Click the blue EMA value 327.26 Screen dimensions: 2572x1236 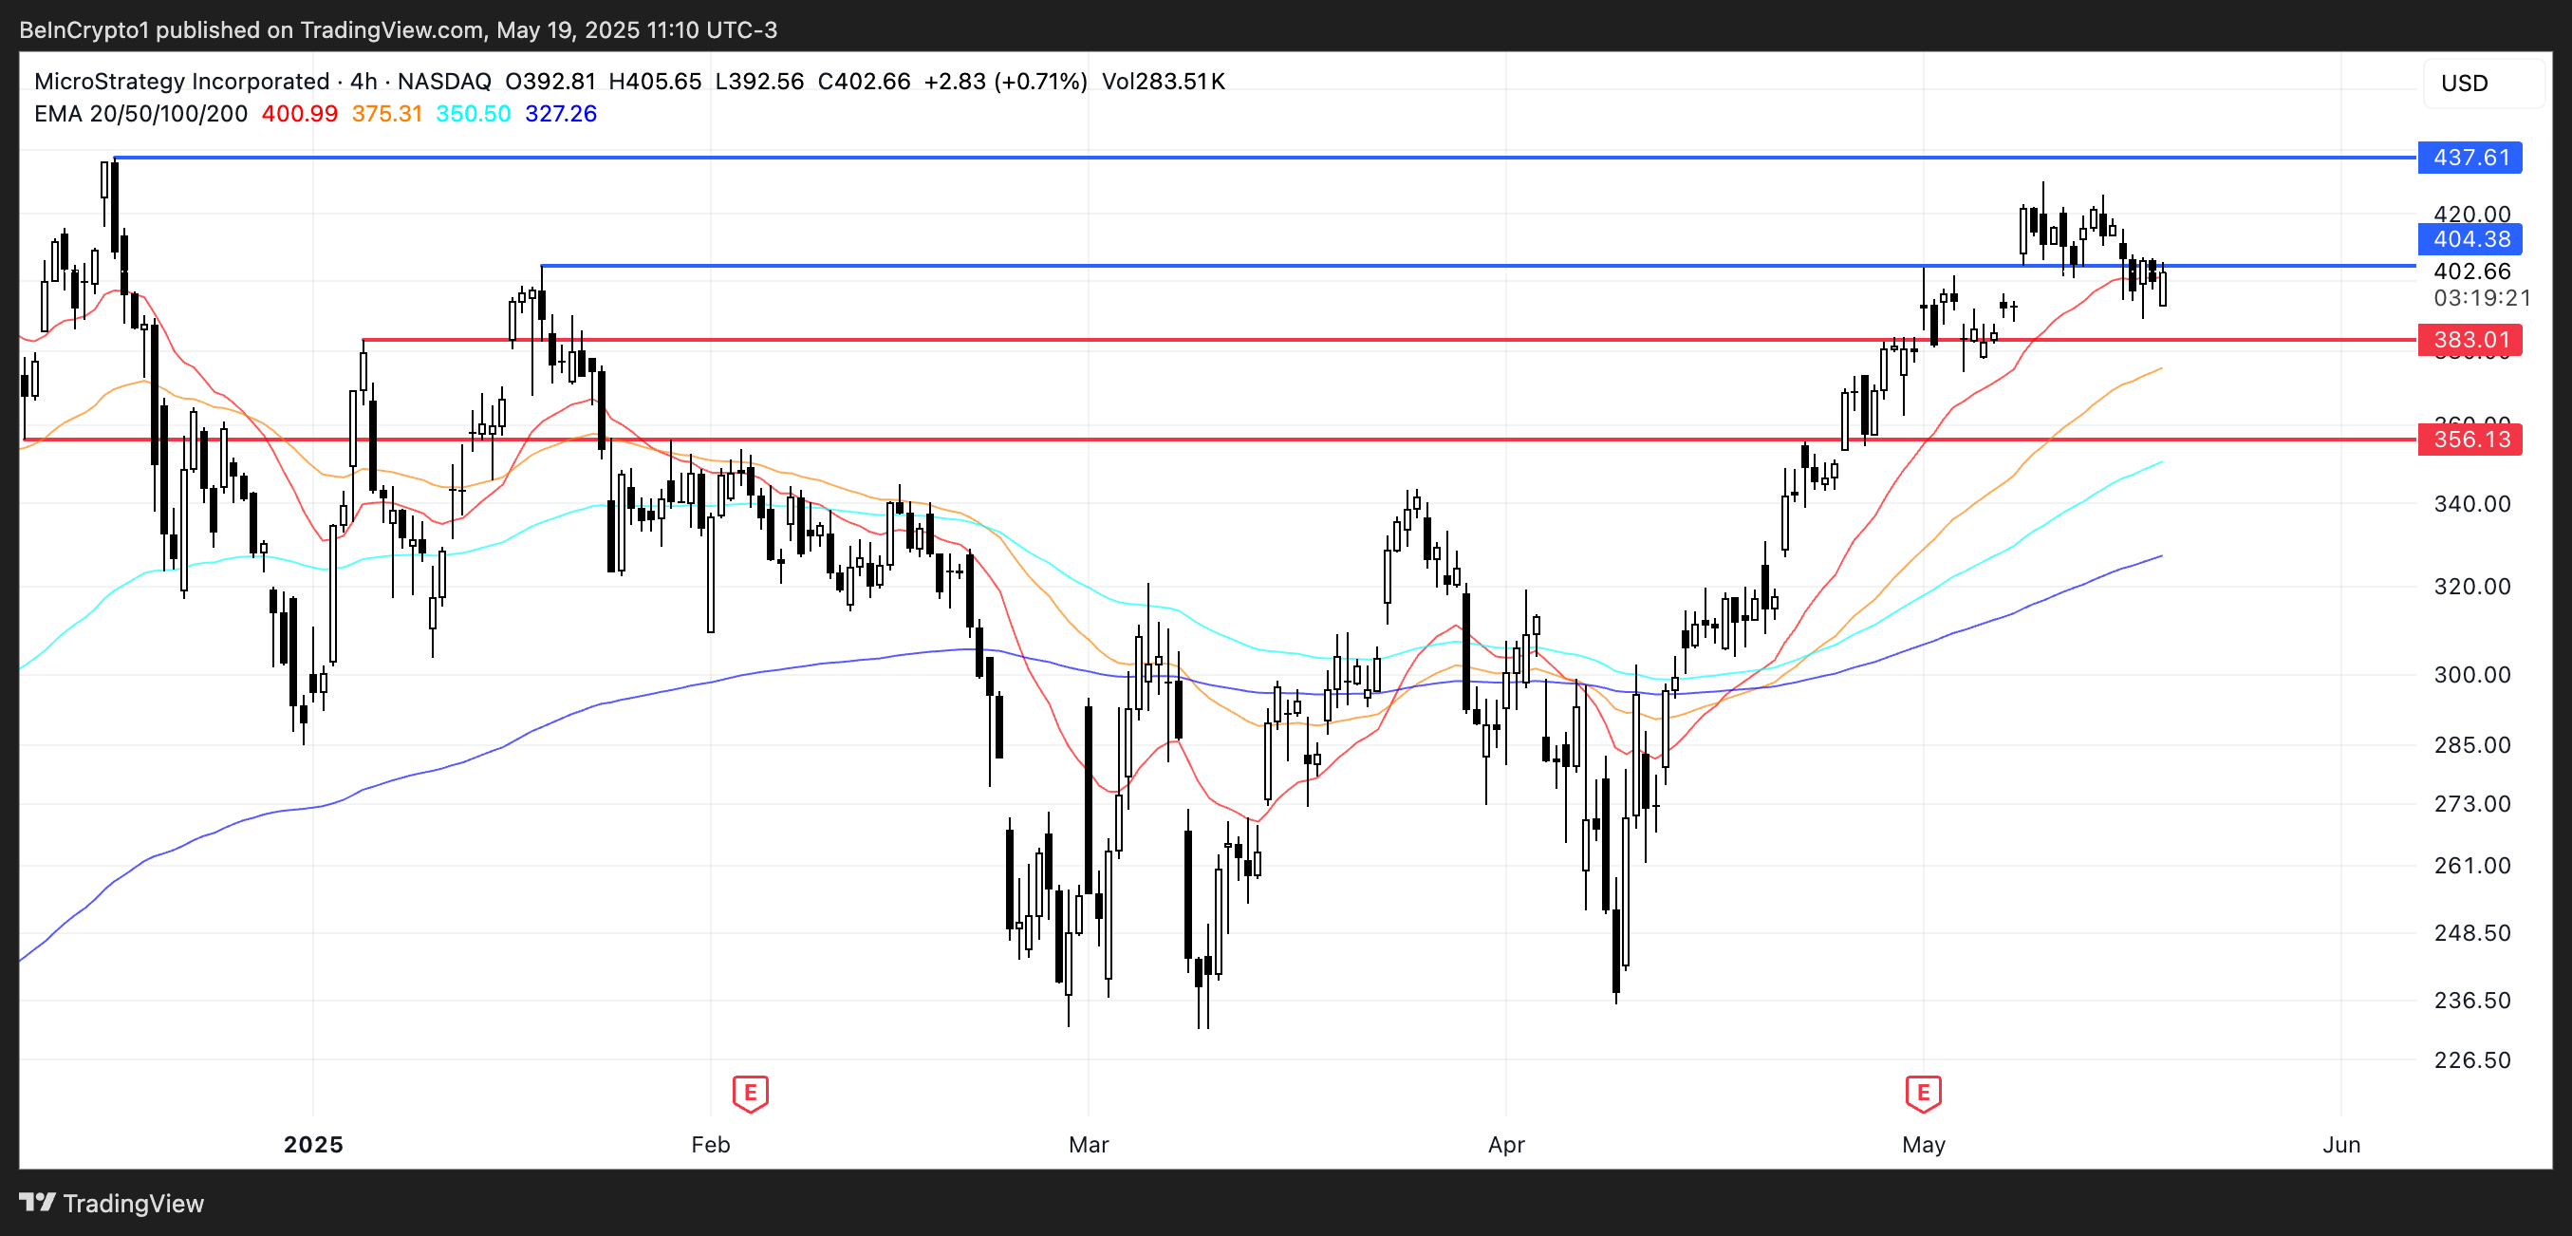point(560,114)
